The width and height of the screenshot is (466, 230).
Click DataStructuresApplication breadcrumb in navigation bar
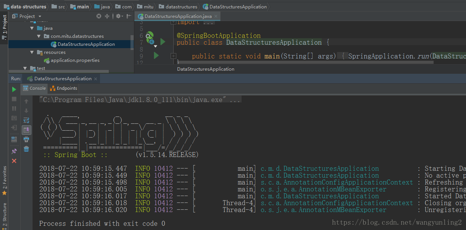click(235, 6)
